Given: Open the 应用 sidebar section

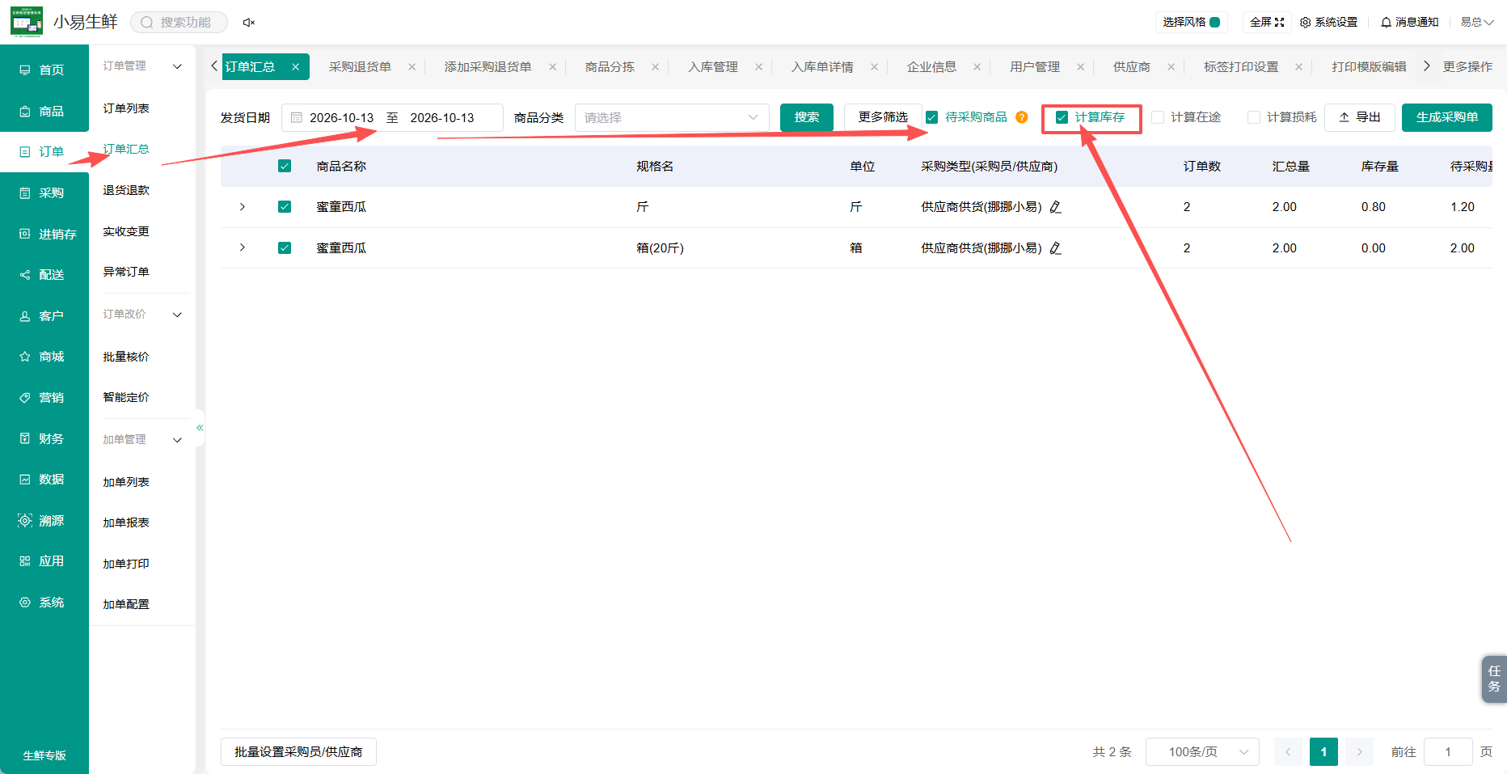Looking at the screenshot, I should [x=44, y=560].
